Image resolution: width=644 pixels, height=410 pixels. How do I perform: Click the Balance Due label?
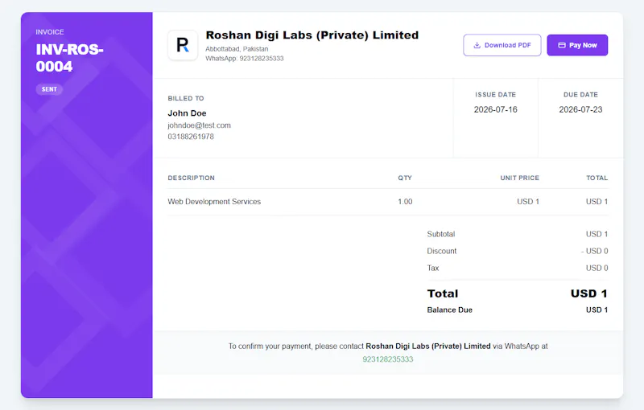[450, 310]
